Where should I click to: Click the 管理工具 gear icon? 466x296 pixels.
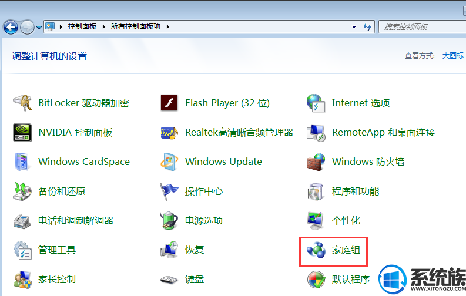(22, 250)
